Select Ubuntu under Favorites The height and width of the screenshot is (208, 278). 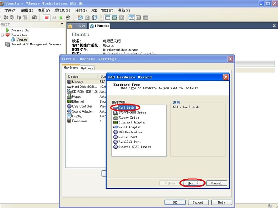[x=22, y=39]
